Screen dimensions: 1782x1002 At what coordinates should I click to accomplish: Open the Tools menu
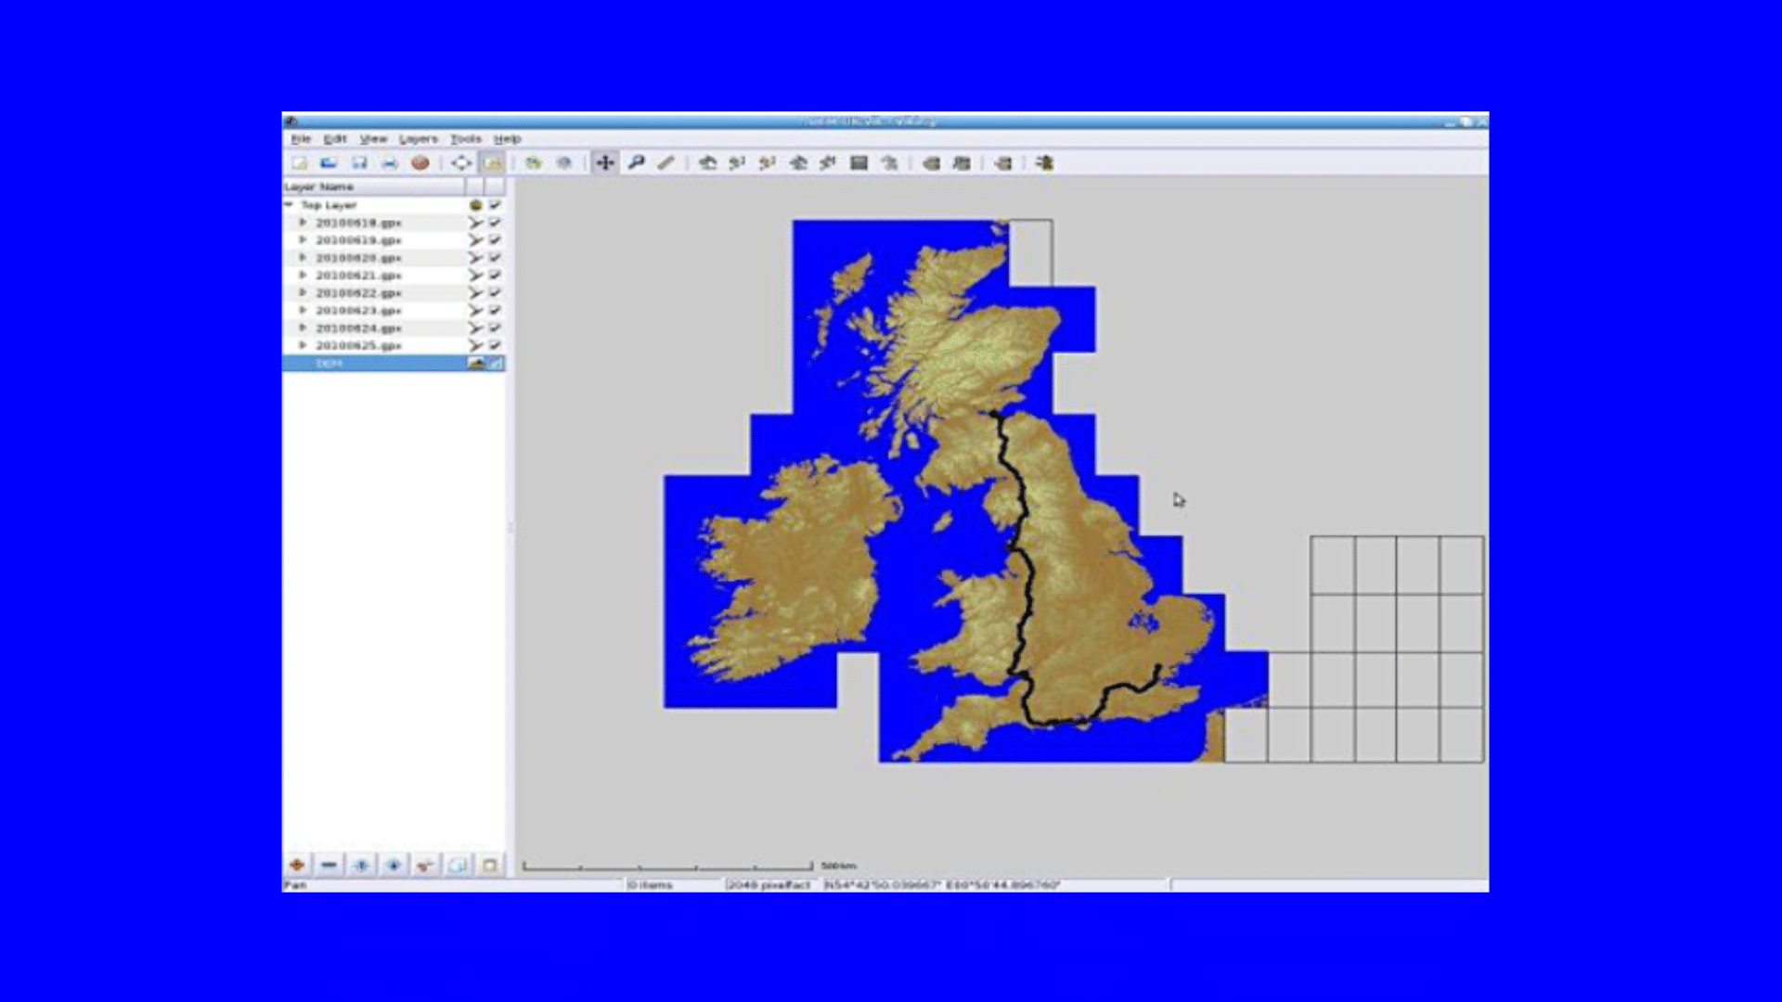point(466,139)
